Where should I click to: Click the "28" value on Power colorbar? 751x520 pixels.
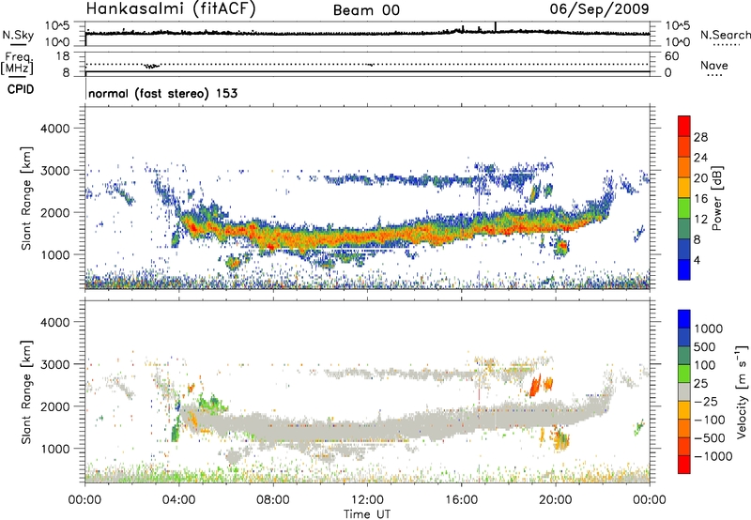coord(700,137)
